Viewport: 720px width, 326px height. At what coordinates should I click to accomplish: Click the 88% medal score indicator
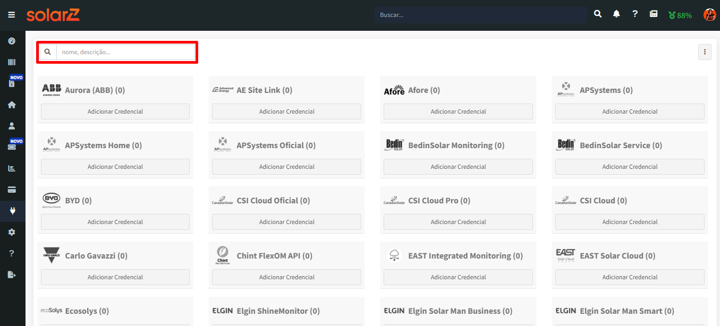click(x=680, y=15)
